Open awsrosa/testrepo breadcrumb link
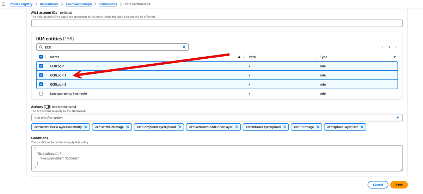The width and height of the screenshot is (423, 194). click(x=79, y=4)
